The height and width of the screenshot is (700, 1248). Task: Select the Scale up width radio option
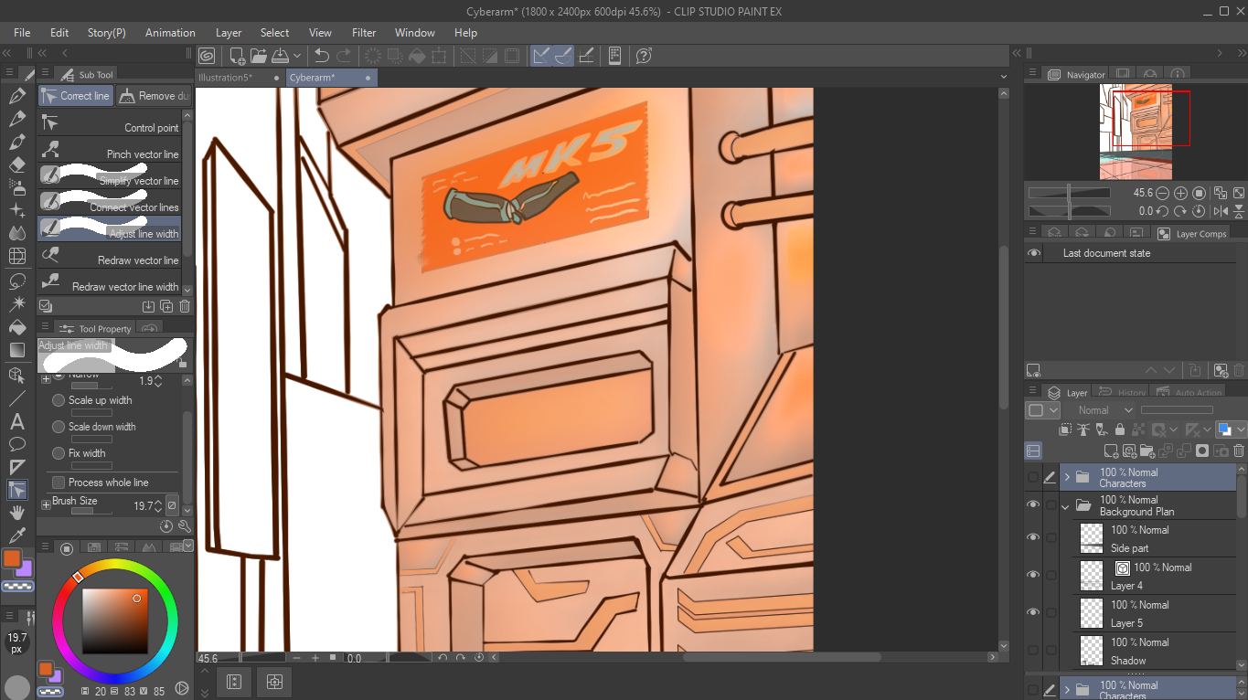[59, 400]
